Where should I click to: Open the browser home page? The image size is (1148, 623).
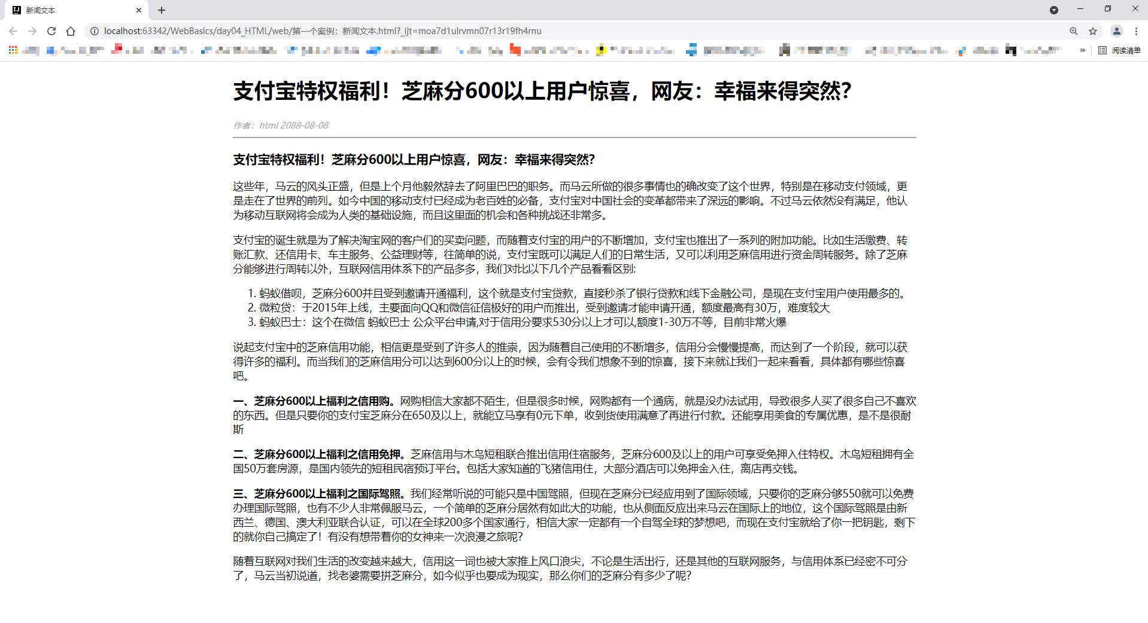pyautogui.click(x=71, y=31)
